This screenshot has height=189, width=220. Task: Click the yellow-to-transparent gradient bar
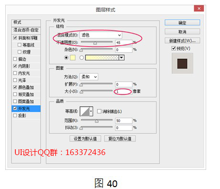click(102, 57)
